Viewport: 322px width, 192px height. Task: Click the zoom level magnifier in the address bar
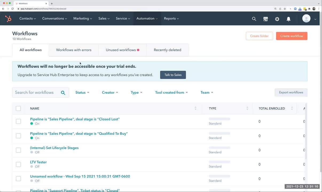[x=275, y=9]
